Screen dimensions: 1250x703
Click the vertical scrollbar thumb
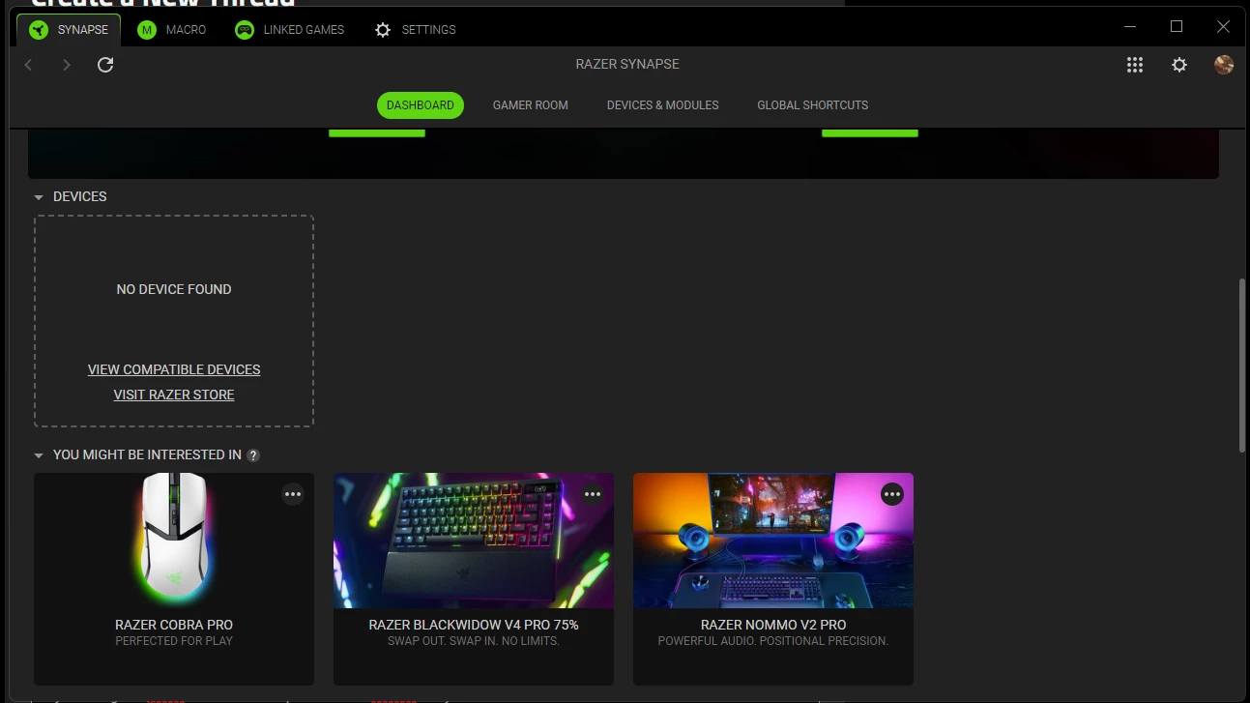point(1243,366)
